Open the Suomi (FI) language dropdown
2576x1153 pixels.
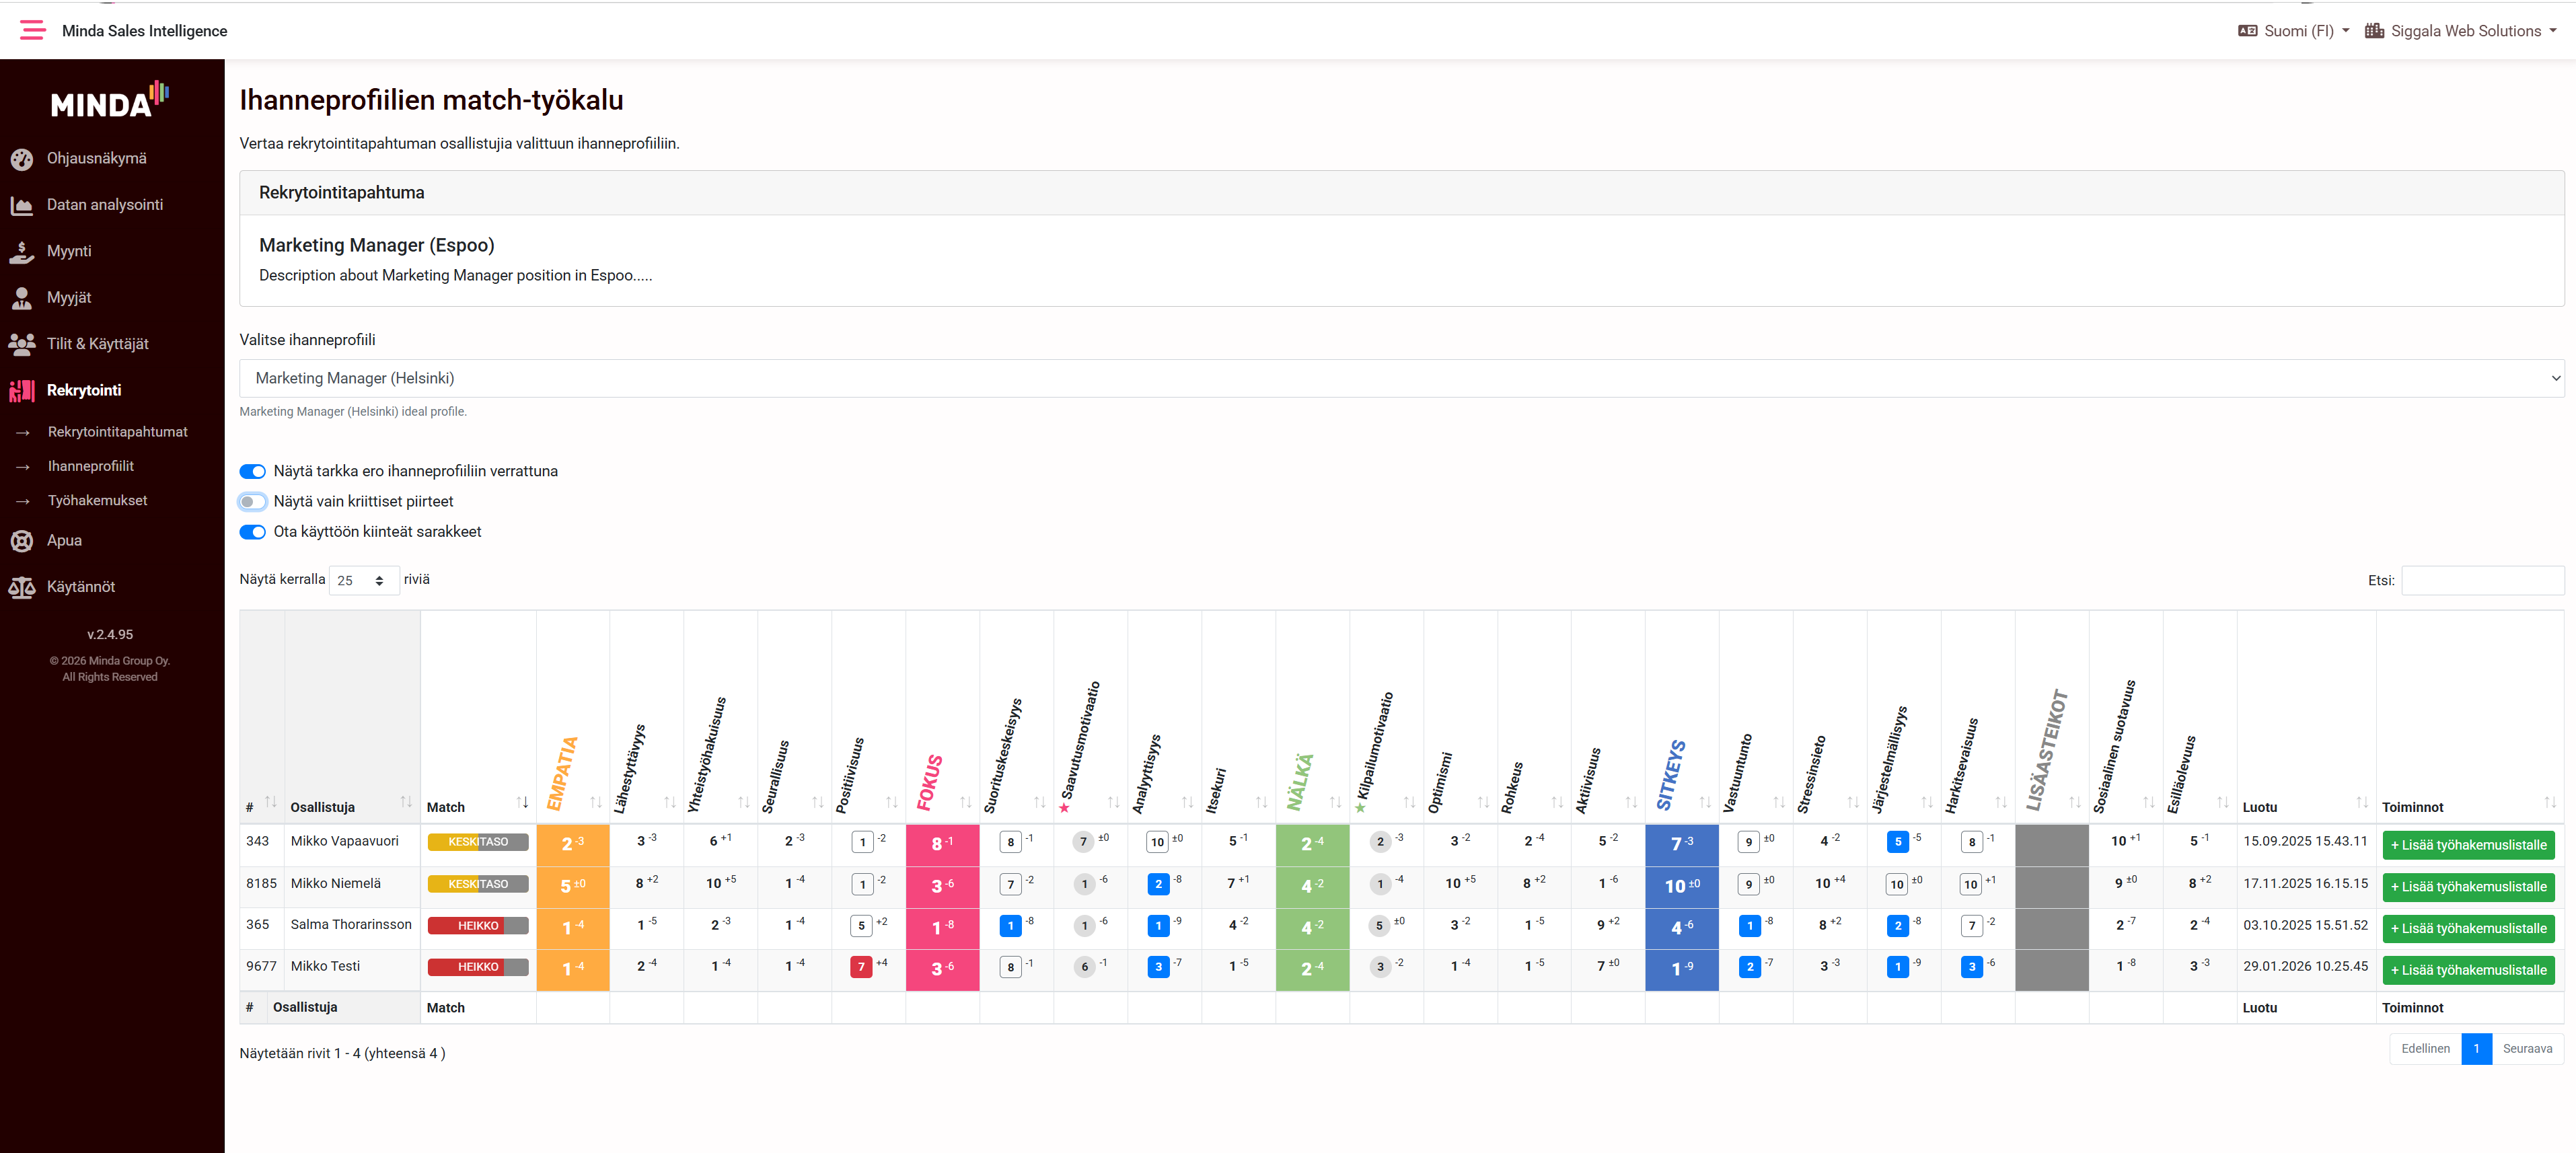(2294, 31)
